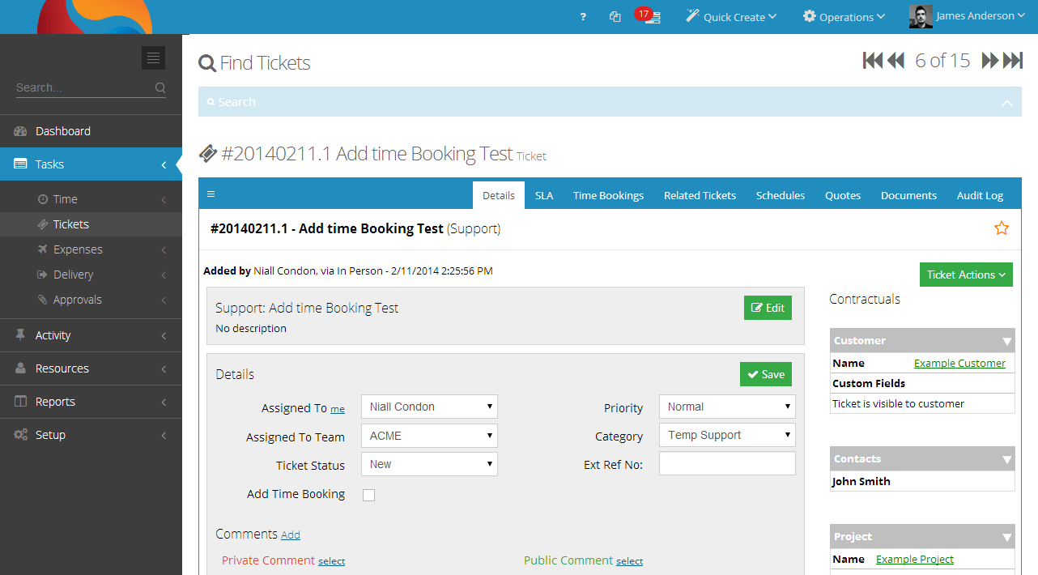Click inside the Ext Ref No field
The width and height of the screenshot is (1038, 575).
coord(726,462)
